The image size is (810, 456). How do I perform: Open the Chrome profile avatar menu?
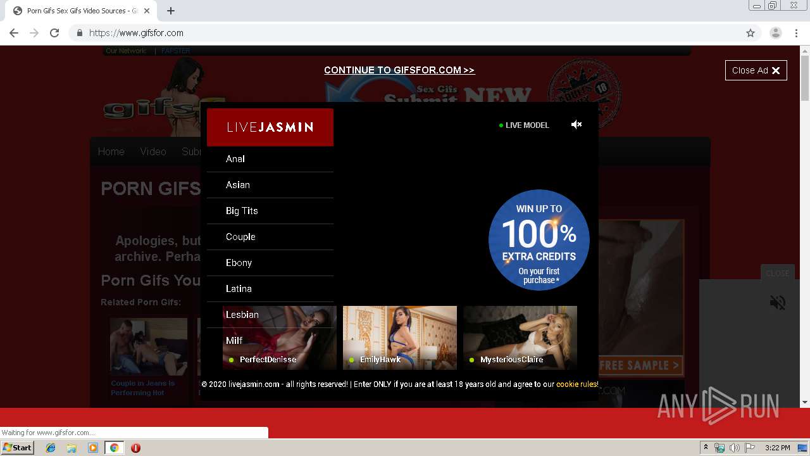(775, 33)
